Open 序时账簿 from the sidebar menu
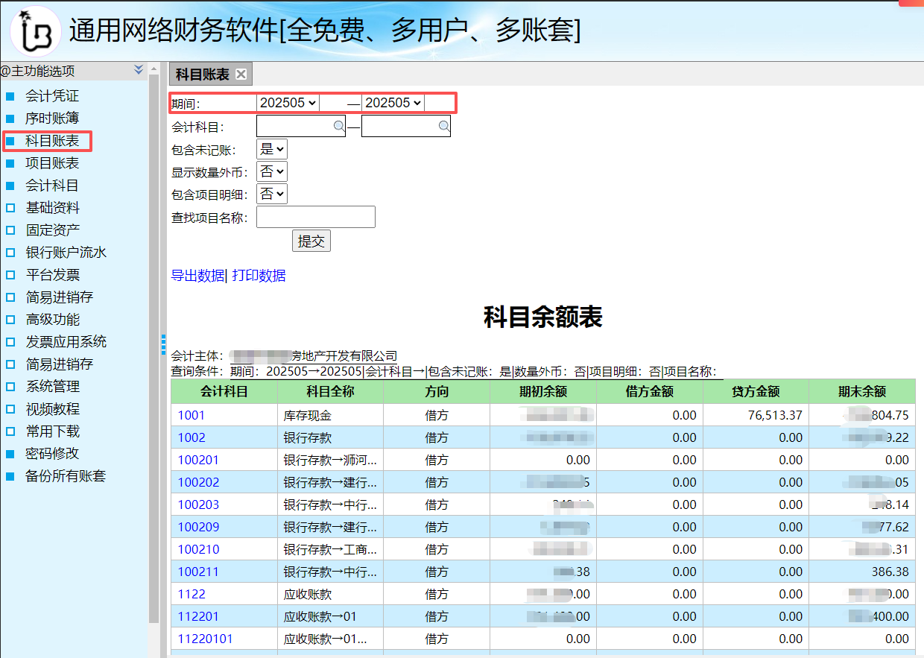The height and width of the screenshot is (658, 924). 52,118
